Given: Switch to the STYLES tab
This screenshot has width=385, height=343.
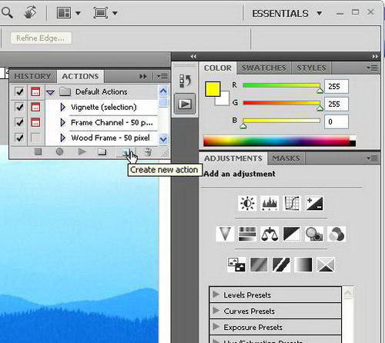Looking at the screenshot, I should click(311, 68).
